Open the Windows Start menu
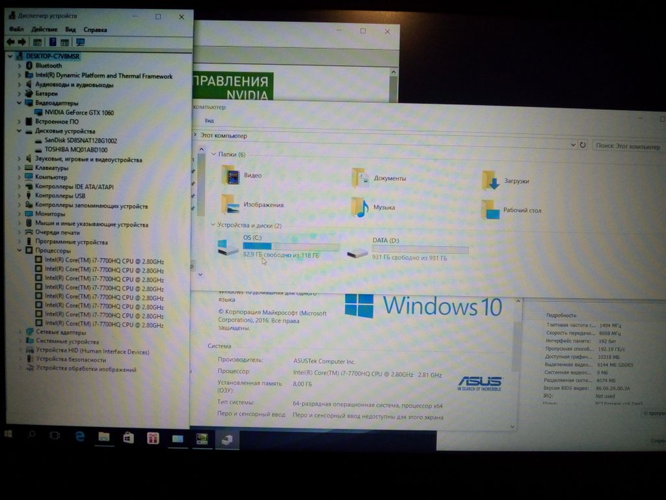 [x=8, y=434]
